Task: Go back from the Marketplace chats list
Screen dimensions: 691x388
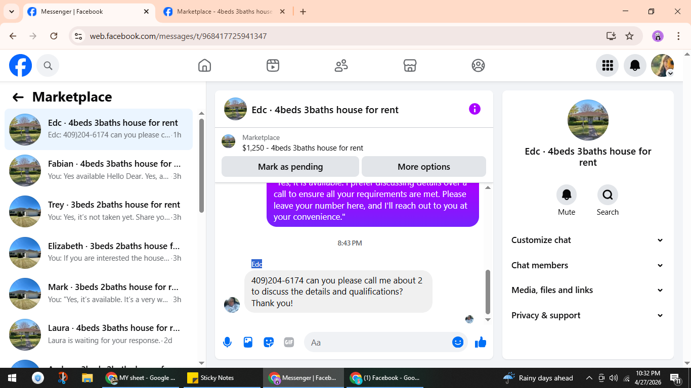Action: (18, 97)
